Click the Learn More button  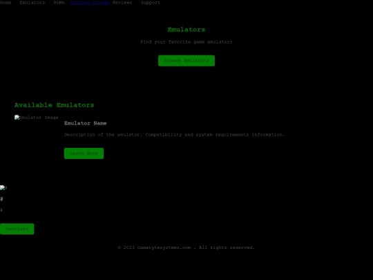click(84, 153)
